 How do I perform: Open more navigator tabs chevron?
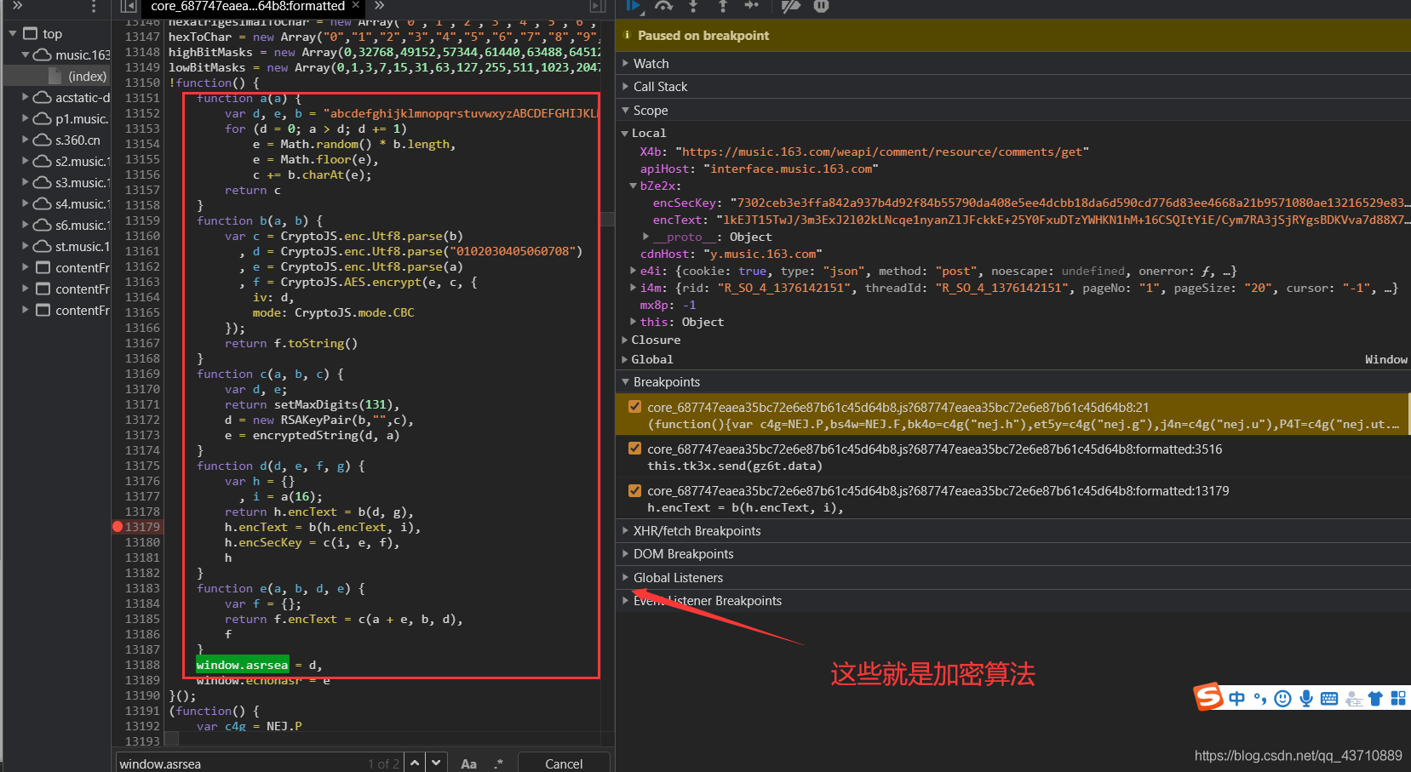pyautogui.click(x=17, y=6)
